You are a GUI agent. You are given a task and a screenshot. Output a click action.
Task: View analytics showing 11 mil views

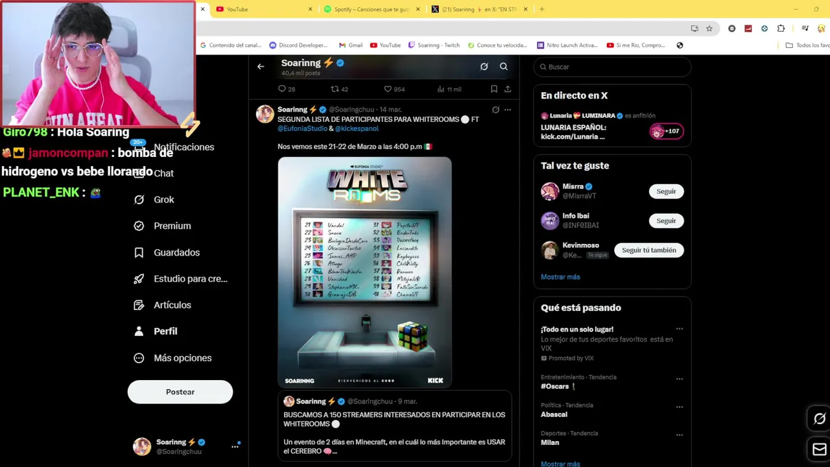tap(449, 89)
